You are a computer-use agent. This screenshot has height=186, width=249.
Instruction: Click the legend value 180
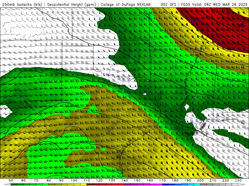click(175, 180)
